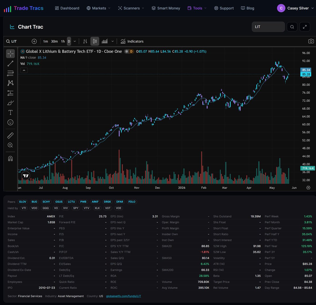Image resolution: width=316 pixels, height=305 pixels.
Task: Toggle the magnet snap mode
Action: [x=11, y=159]
